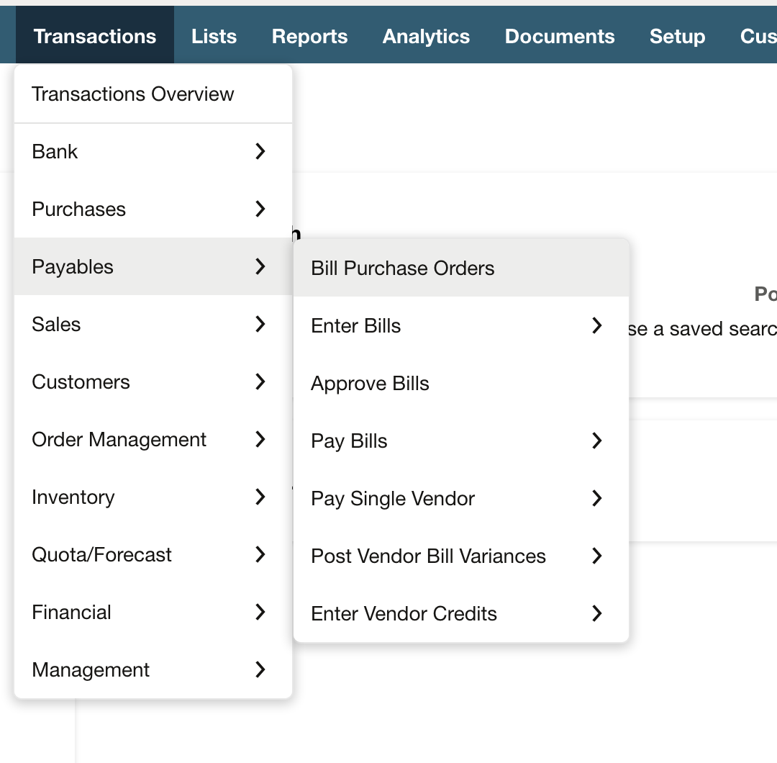
Task: Choose Pay Single Vendor submenu item
Action: (x=461, y=498)
